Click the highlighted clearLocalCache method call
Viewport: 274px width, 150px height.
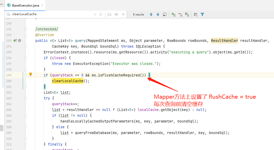click(x=68, y=81)
